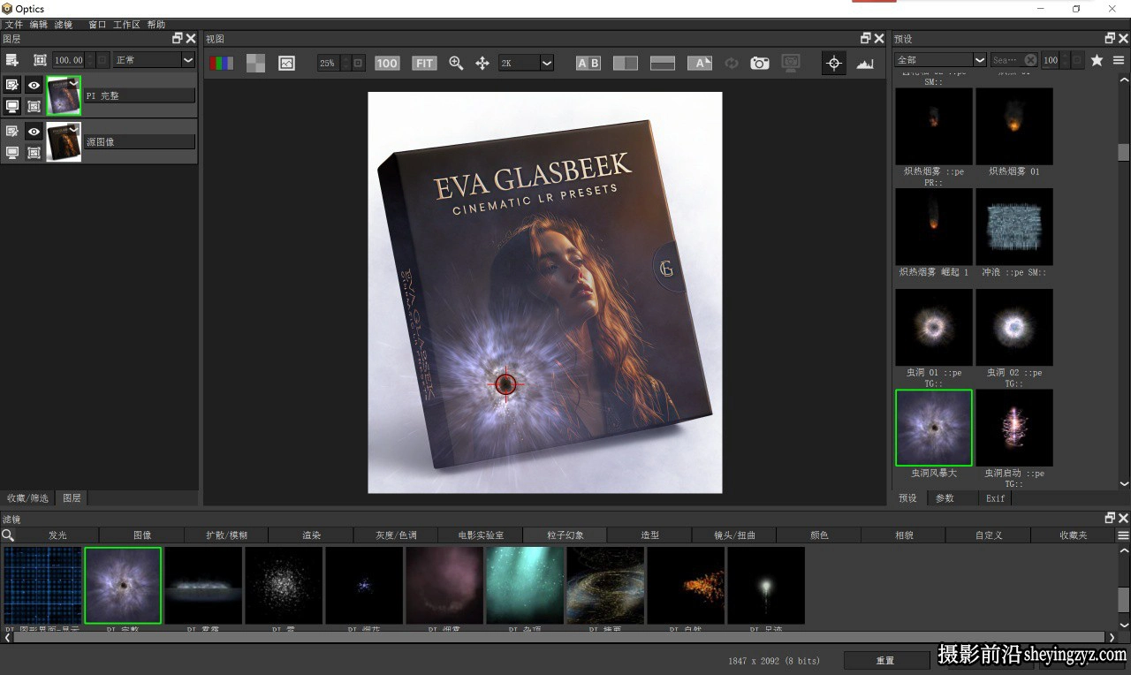Switch to the 收藏/筛选 tab

pyautogui.click(x=27, y=498)
